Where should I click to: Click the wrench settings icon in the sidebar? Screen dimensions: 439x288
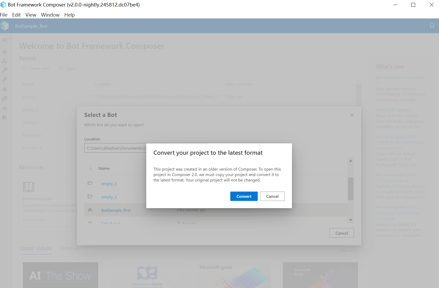[4, 70]
